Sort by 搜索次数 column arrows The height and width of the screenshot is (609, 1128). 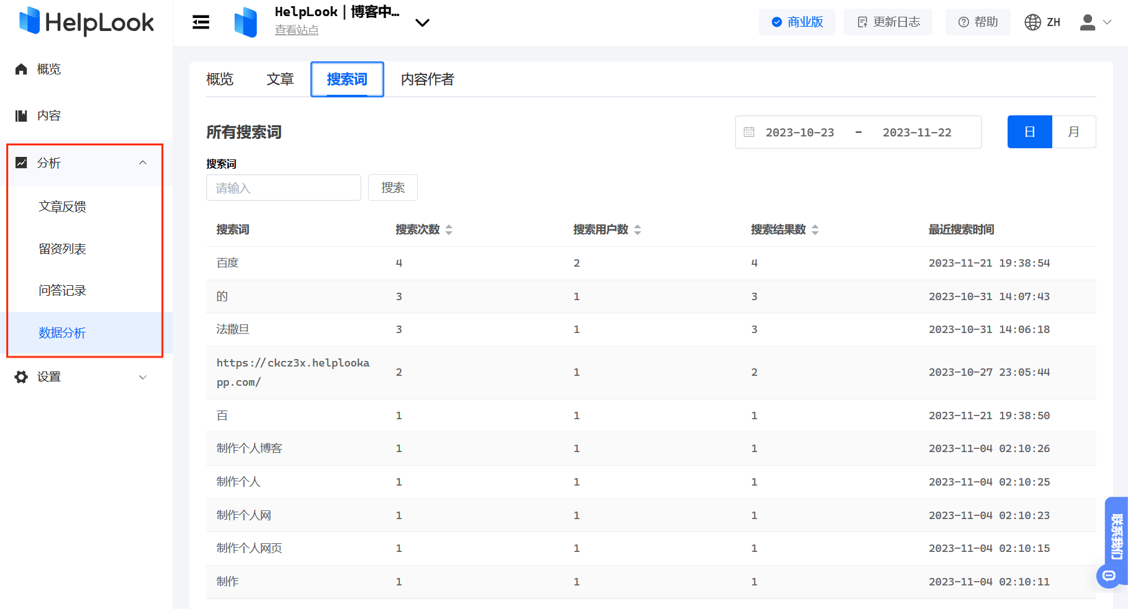pyautogui.click(x=449, y=229)
